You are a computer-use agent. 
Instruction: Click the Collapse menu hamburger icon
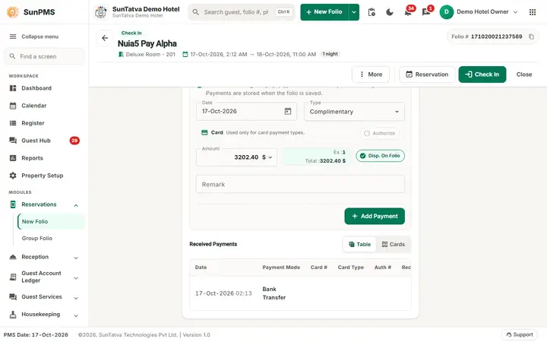click(13, 36)
